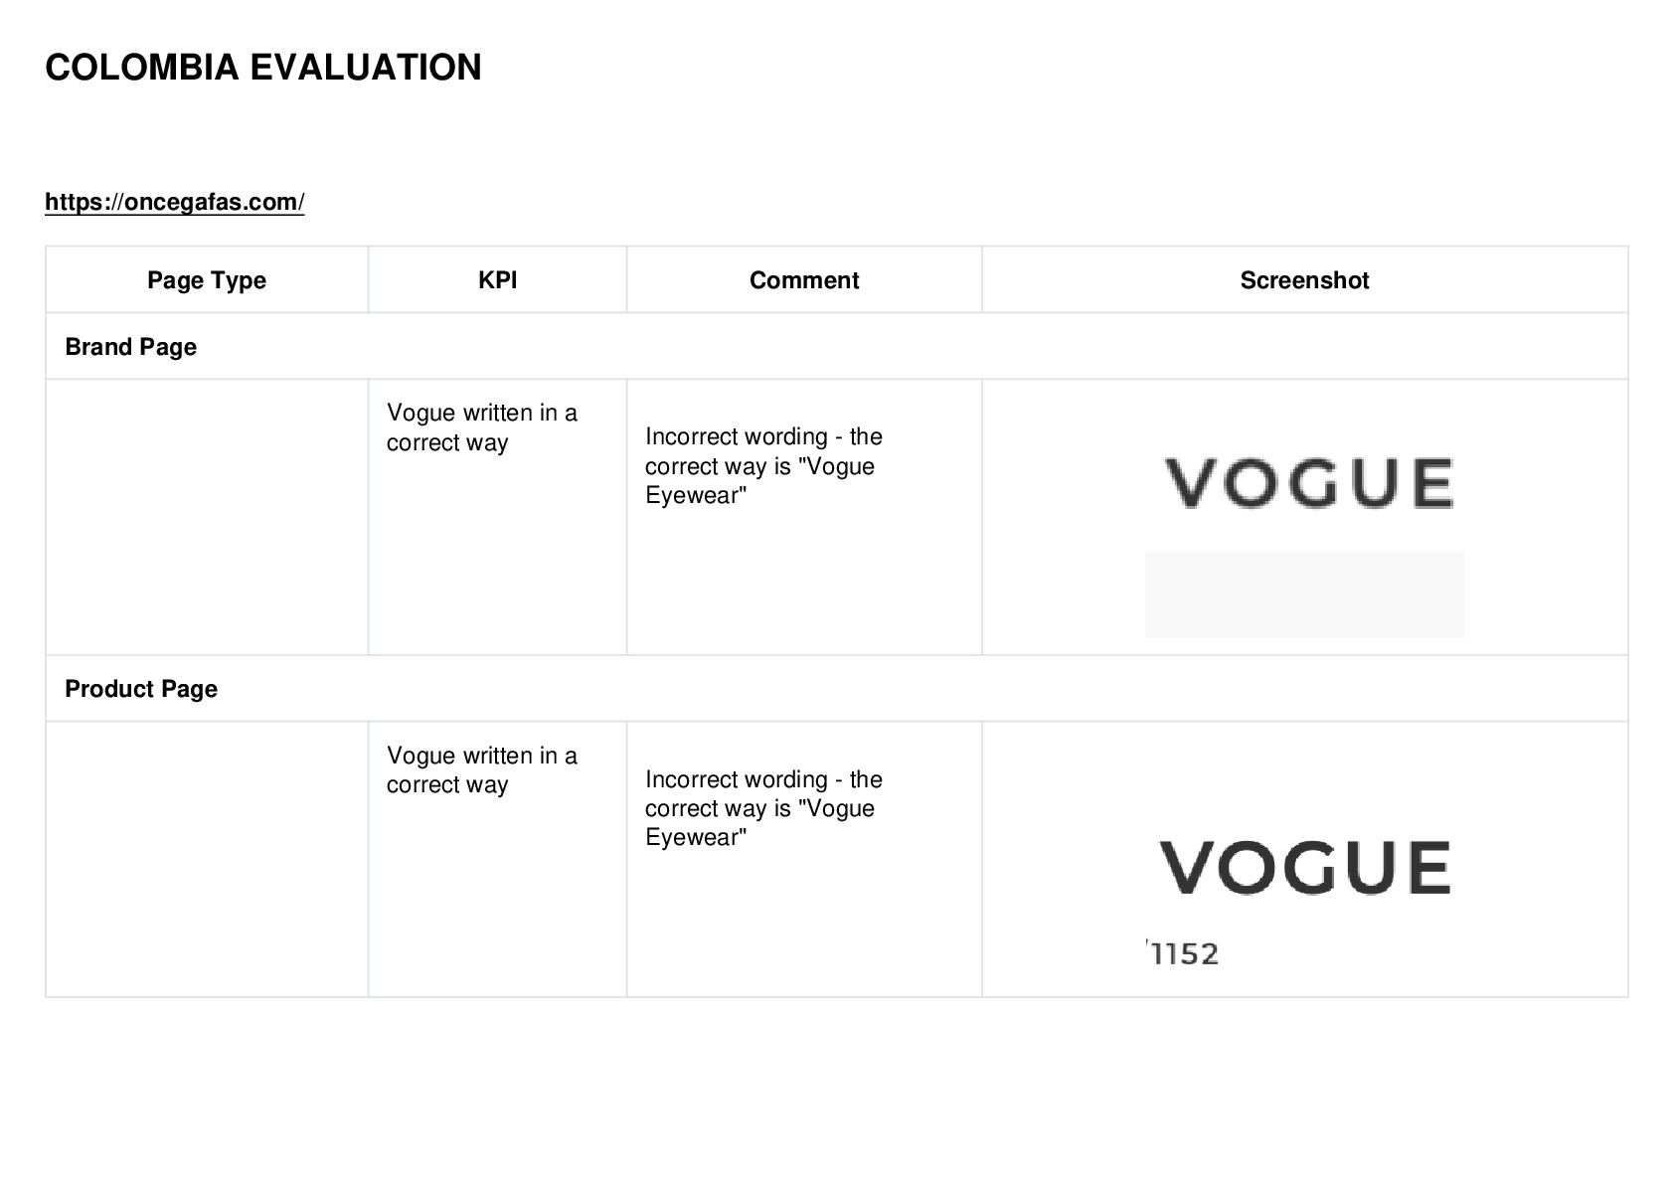Select the Comment column header
This screenshot has height=1184, width=1674.
coord(804,280)
